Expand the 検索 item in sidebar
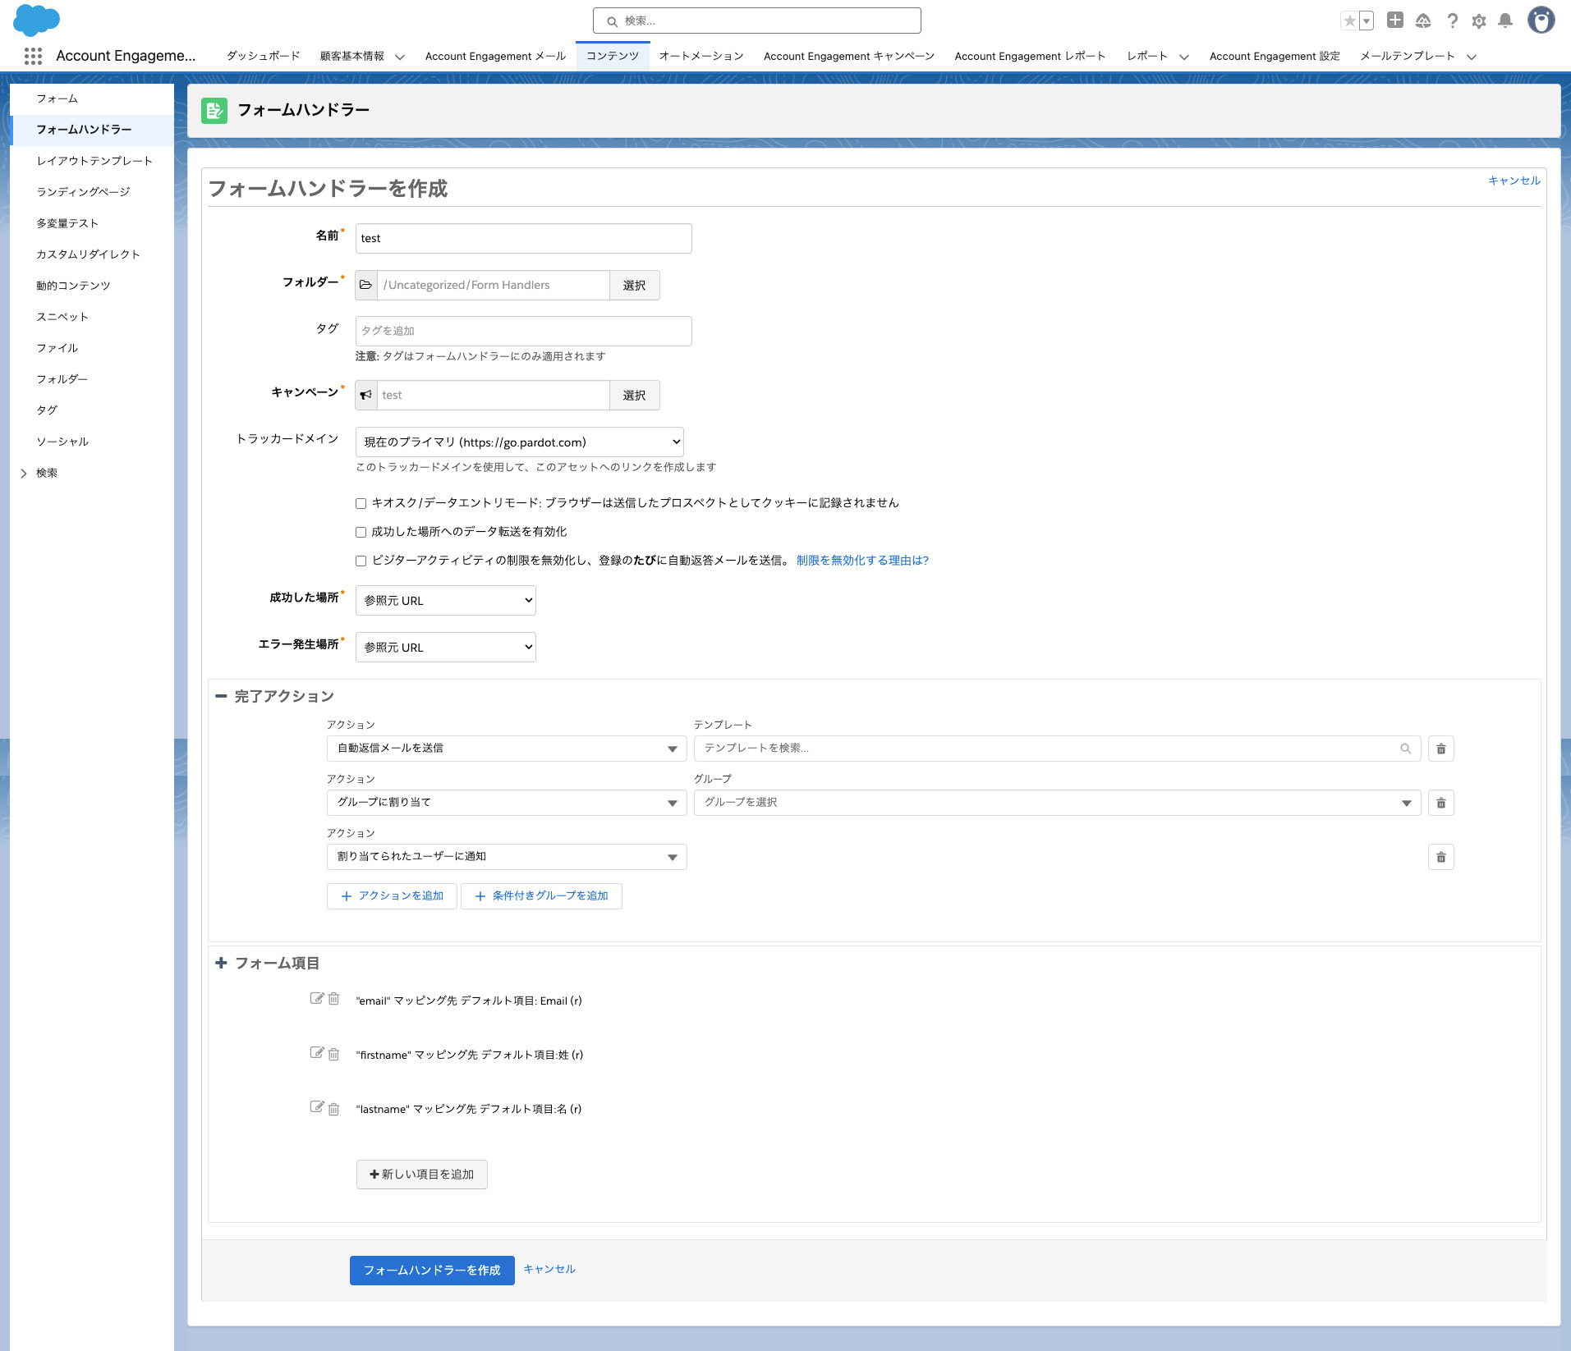The image size is (1571, 1351). 24,473
